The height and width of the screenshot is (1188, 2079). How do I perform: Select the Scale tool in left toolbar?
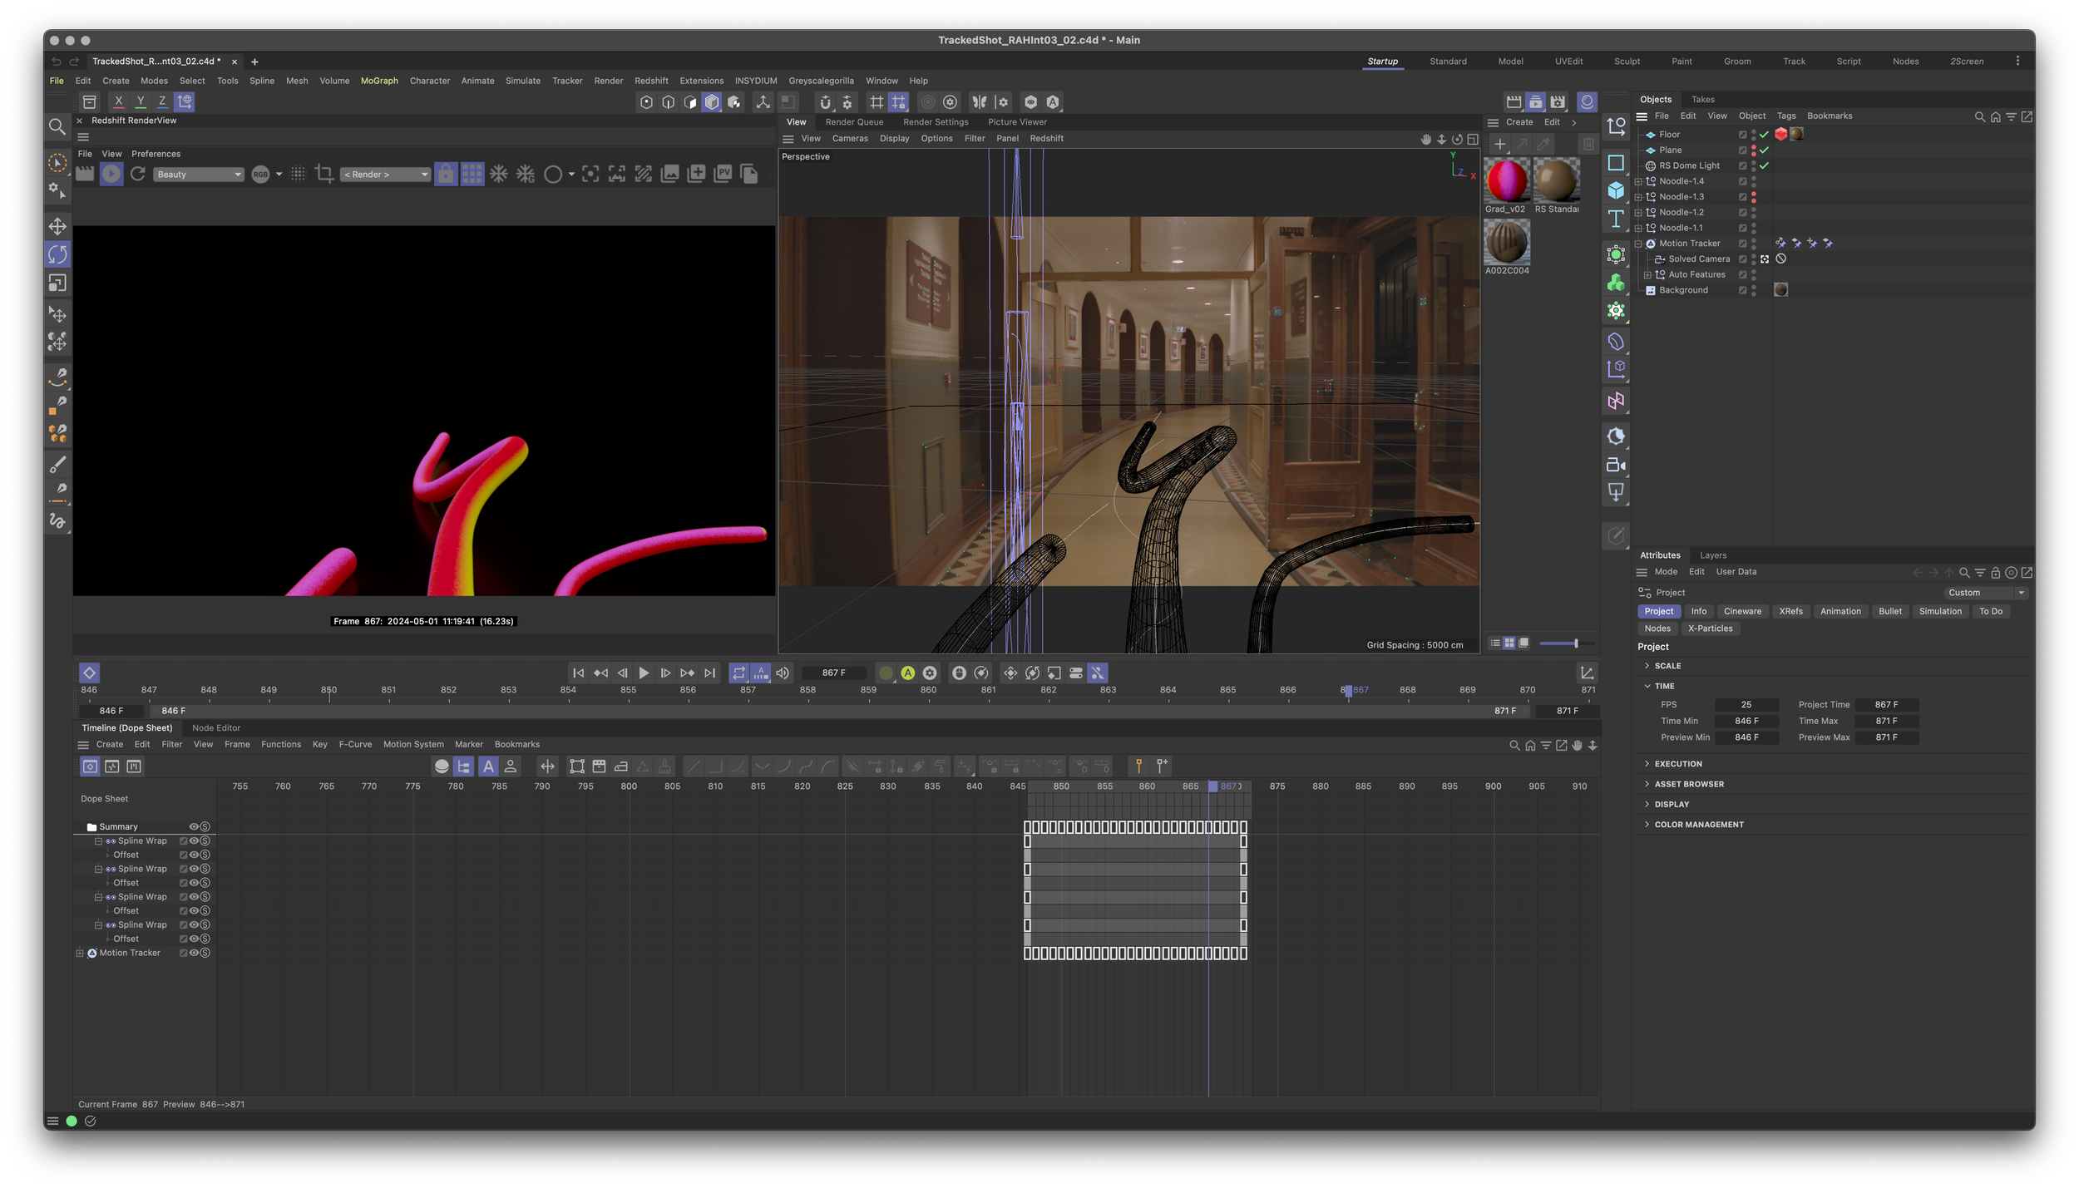click(57, 283)
